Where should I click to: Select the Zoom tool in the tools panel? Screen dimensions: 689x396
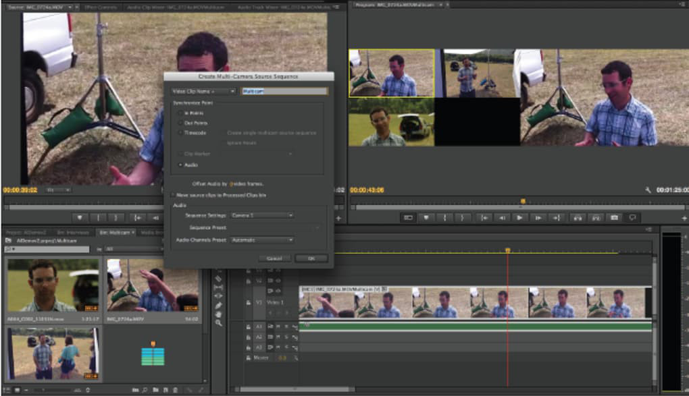(x=219, y=323)
